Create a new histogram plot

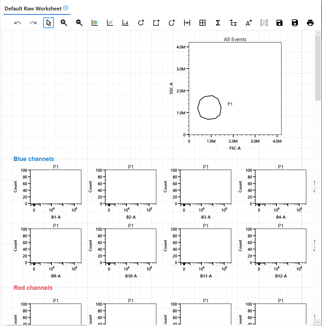point(125,23)
